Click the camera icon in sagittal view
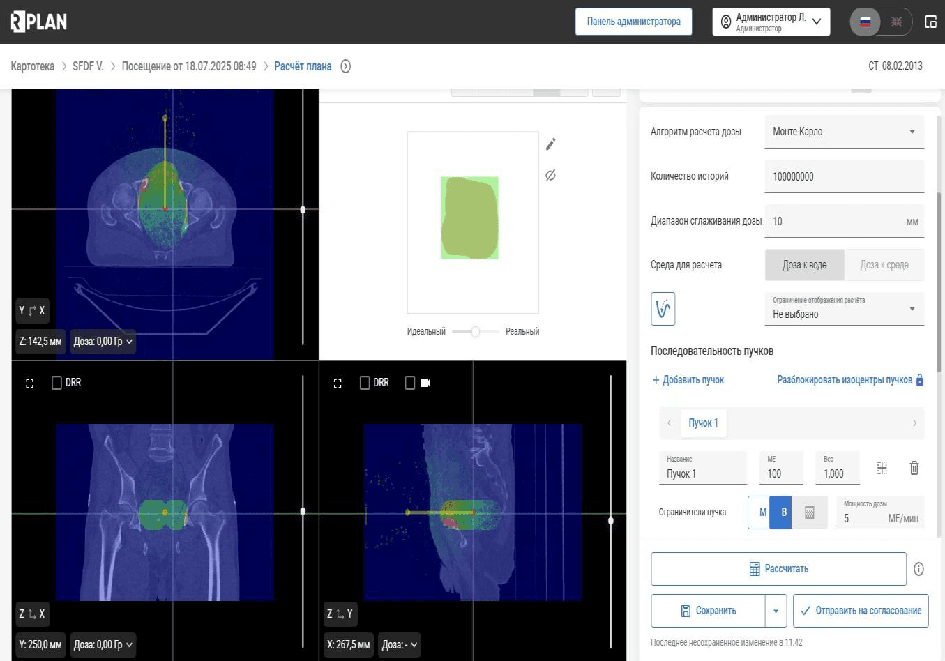Viewport: 945px width, 661px height. pos(425,383)
